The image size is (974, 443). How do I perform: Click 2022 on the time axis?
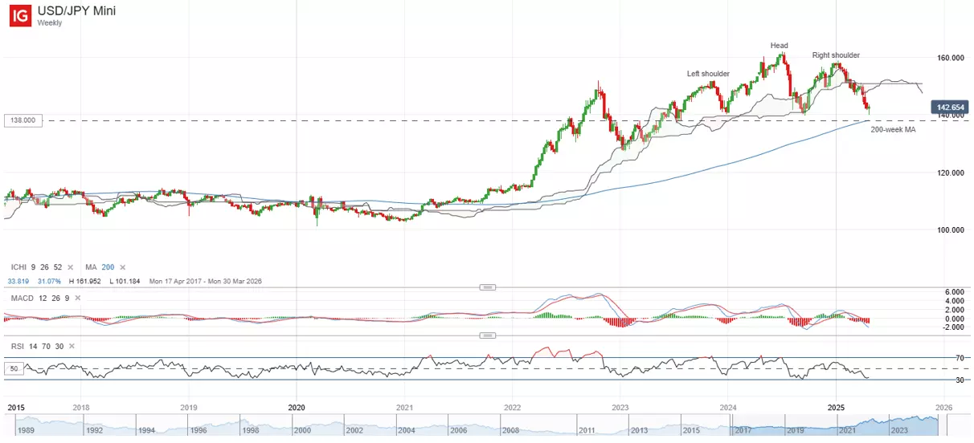pyautogui.click(x=512, y=408)
